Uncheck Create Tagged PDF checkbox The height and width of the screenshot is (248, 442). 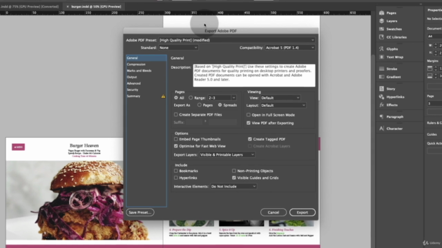[x=250, y=139]
